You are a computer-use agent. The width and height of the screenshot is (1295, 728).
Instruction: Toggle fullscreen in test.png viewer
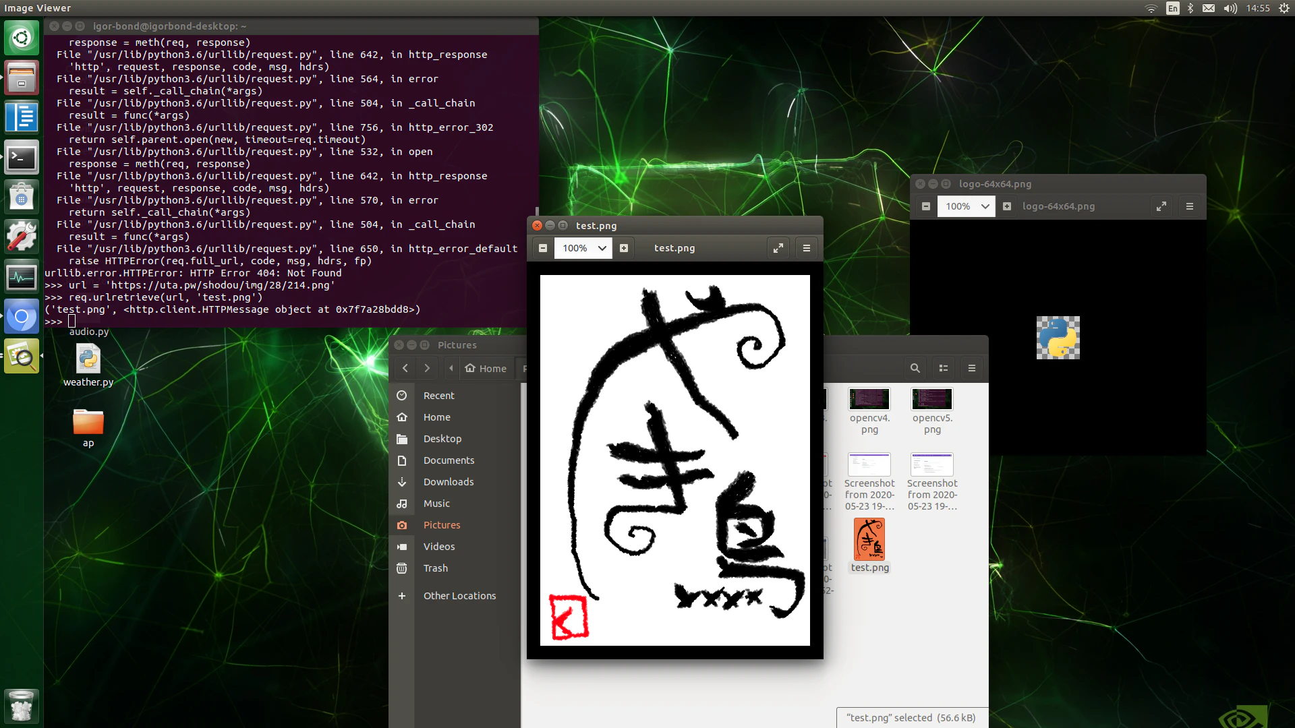point(778,248)
